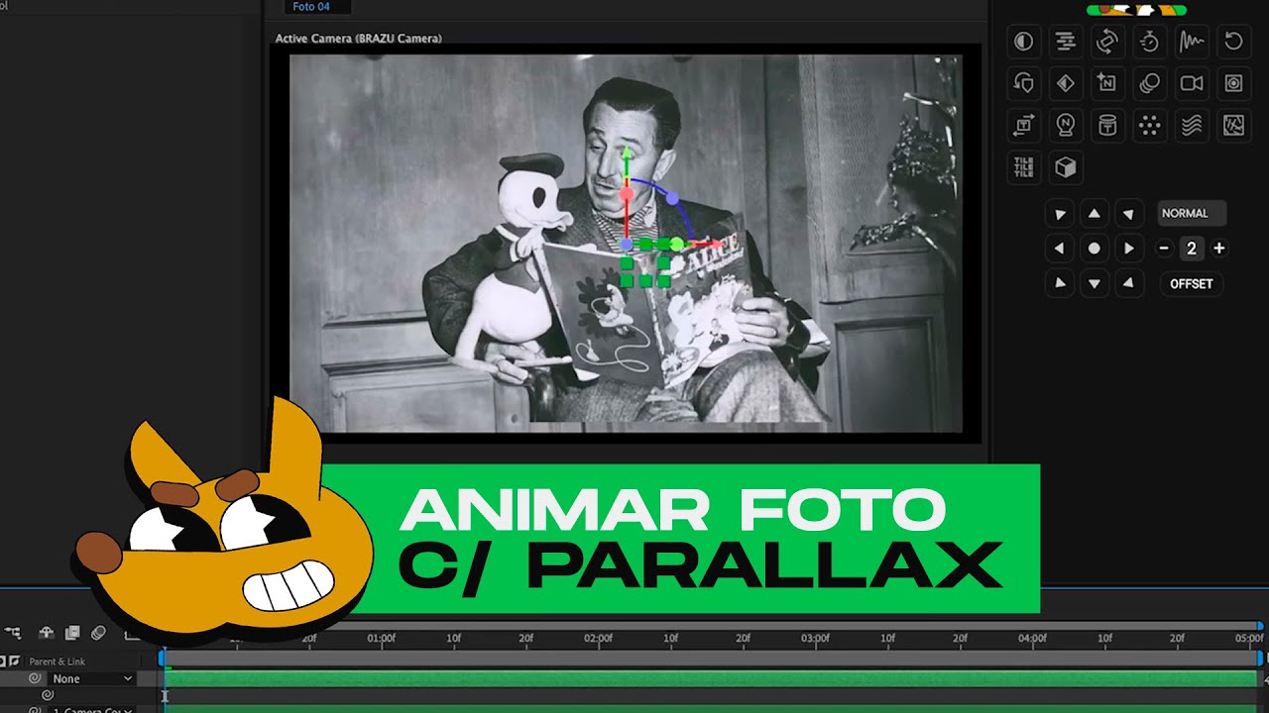
Task: Select the top green layer bar
Action: 711,679
